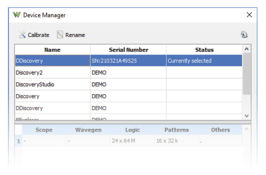Click serial SN:210321A49525 cell

[128, 60]
